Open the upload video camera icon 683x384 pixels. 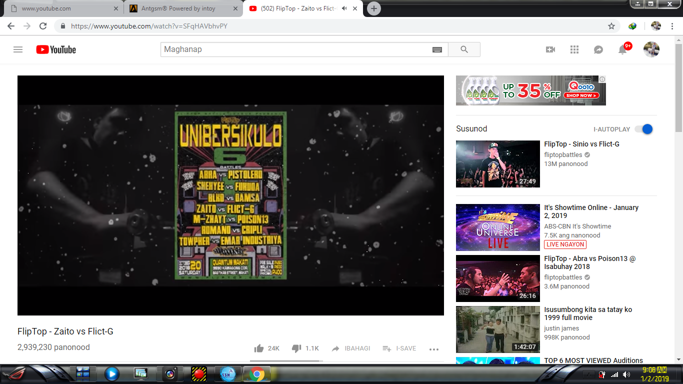click(x=550, y=49)
